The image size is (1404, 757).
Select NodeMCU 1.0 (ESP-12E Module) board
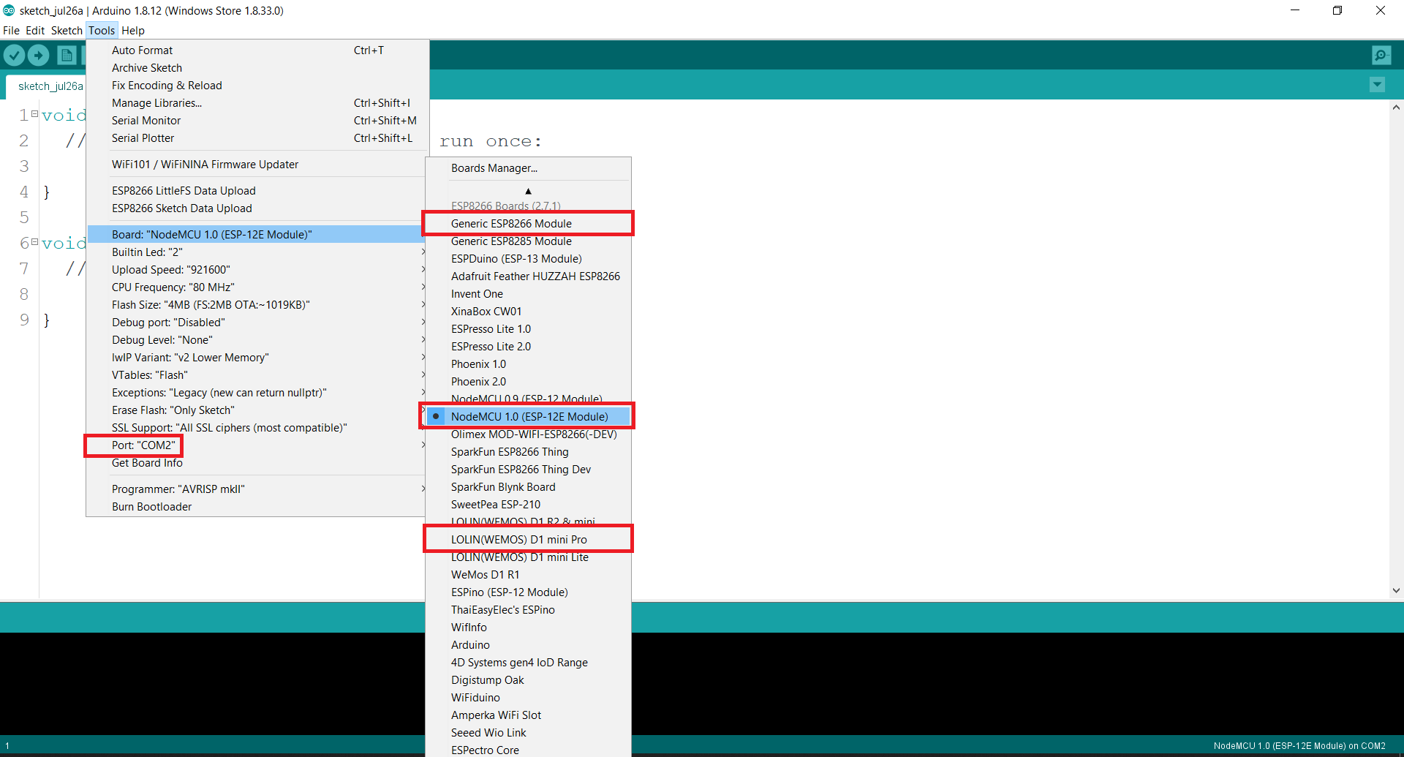[528, 417]
